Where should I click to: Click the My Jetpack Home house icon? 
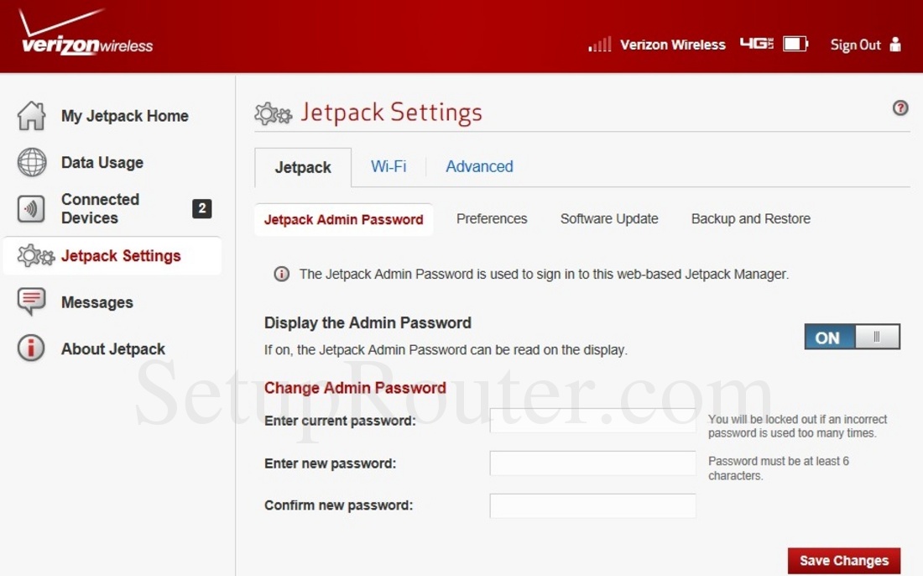pos(32,116)
